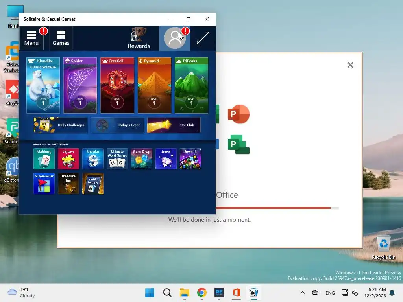The height and width of the screenshot is (302, 403).
Task: Open Today's Event
Action: pos(117,125)
